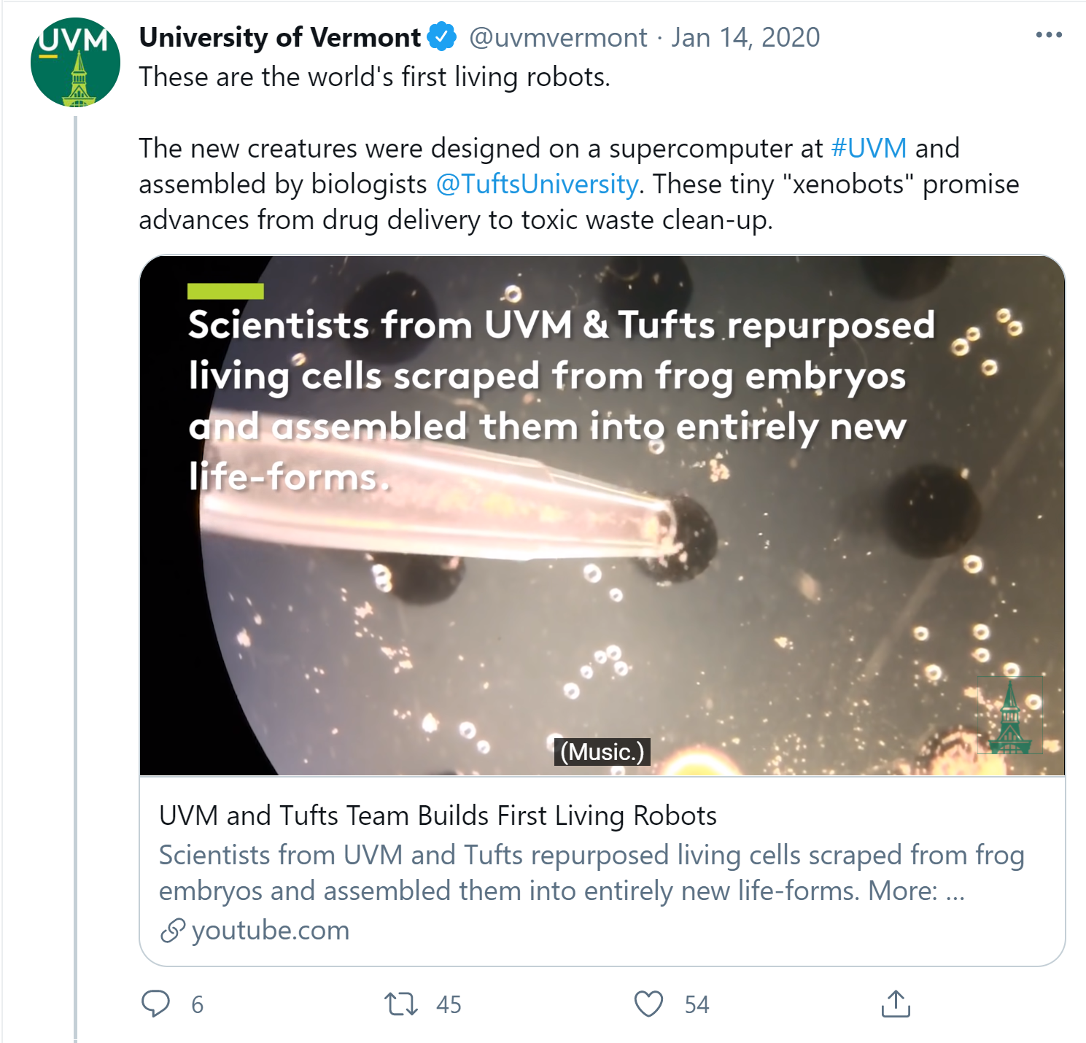Click the share upload icon

tap(896, 1004)
